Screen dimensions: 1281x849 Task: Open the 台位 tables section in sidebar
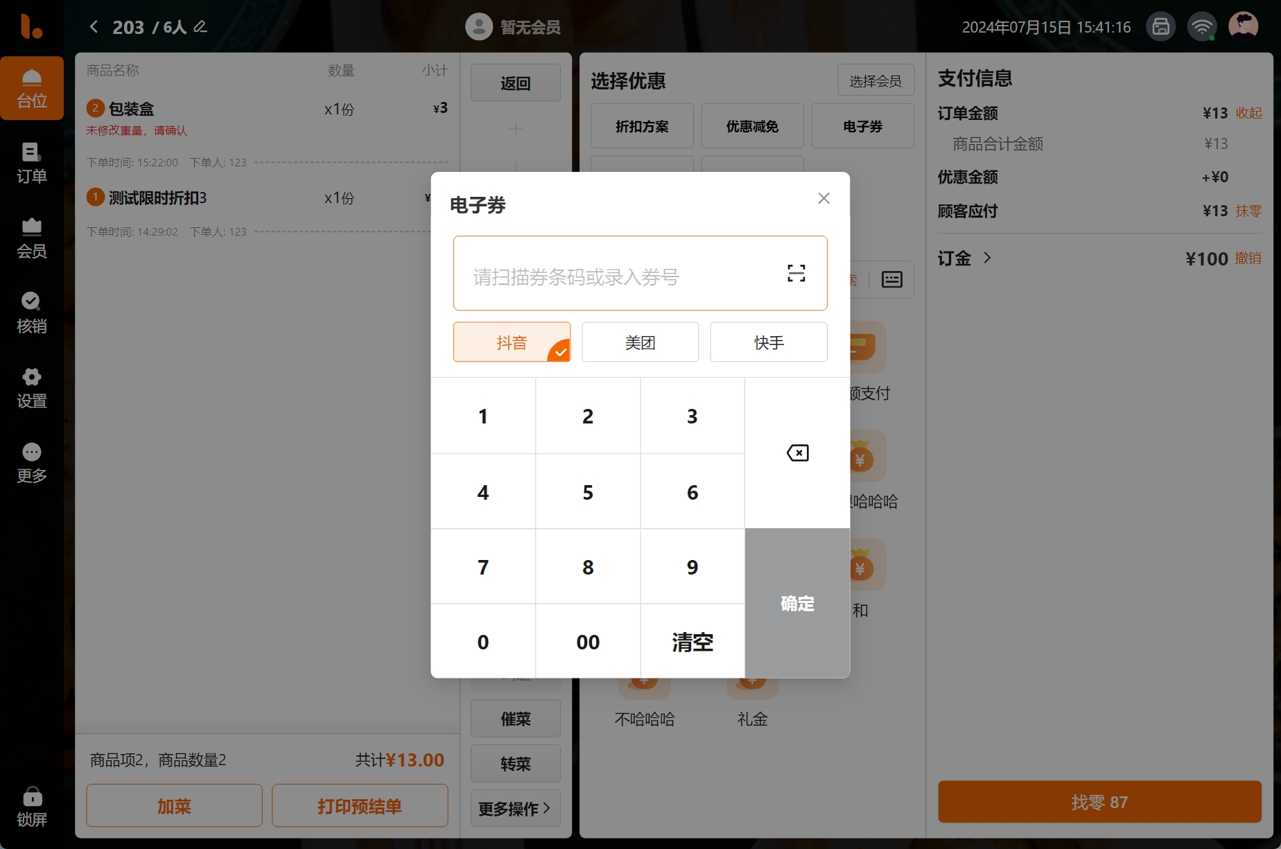(32, 89)
